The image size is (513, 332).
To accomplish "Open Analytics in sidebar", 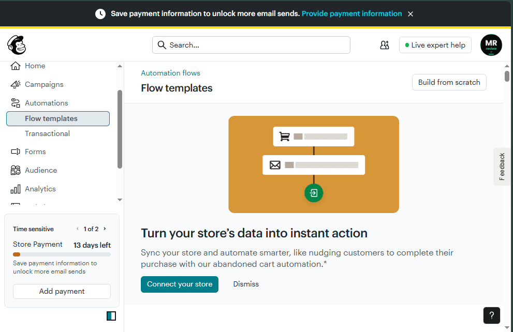I will click(x=40, y=189).
